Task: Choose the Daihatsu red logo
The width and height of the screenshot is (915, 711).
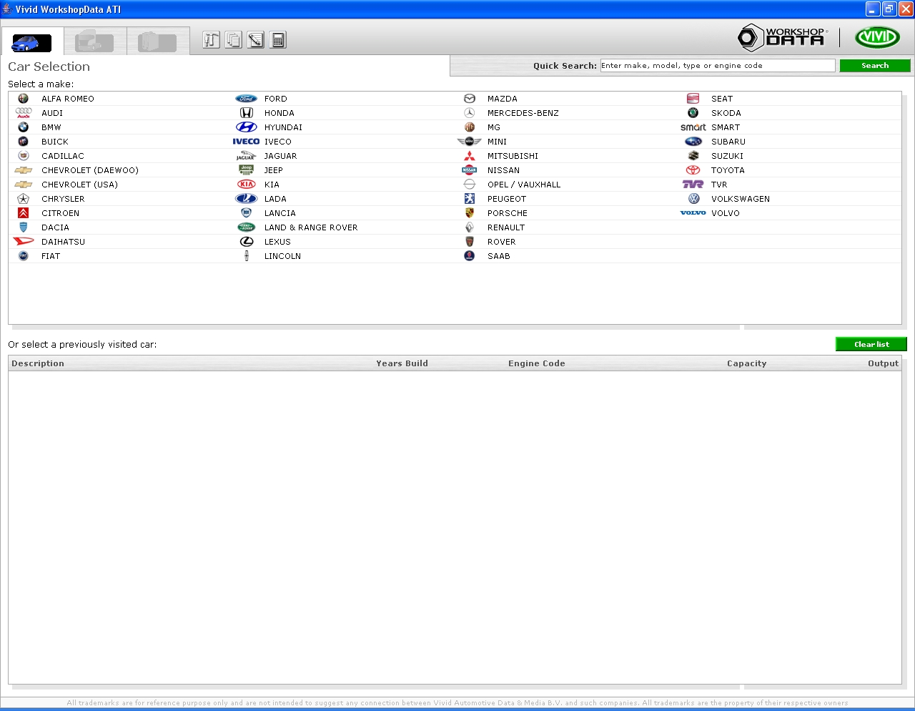Action: [x=24, y=242]
